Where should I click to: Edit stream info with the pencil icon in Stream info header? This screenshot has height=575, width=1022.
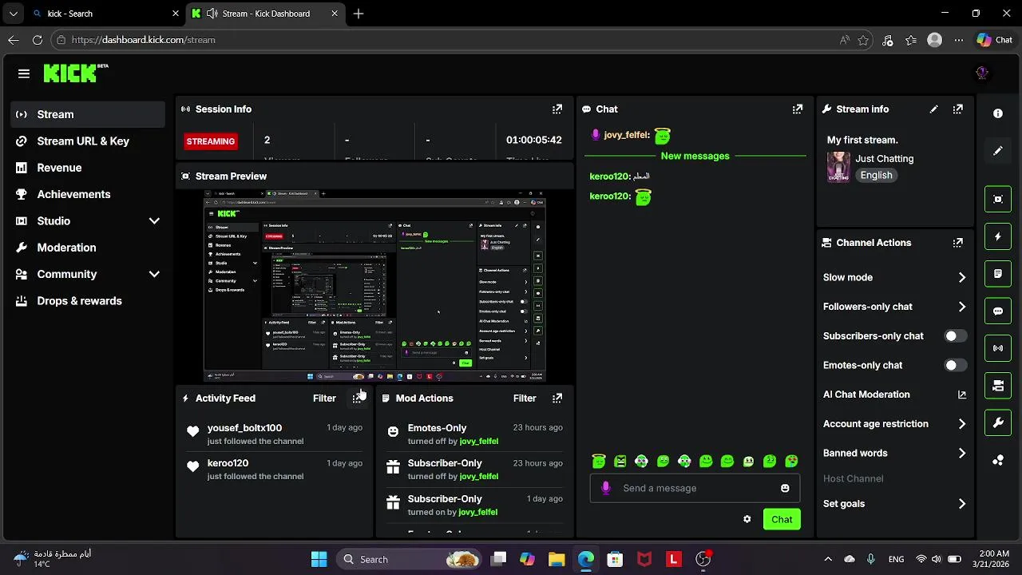pyautogui.click(x=933, y=109)
